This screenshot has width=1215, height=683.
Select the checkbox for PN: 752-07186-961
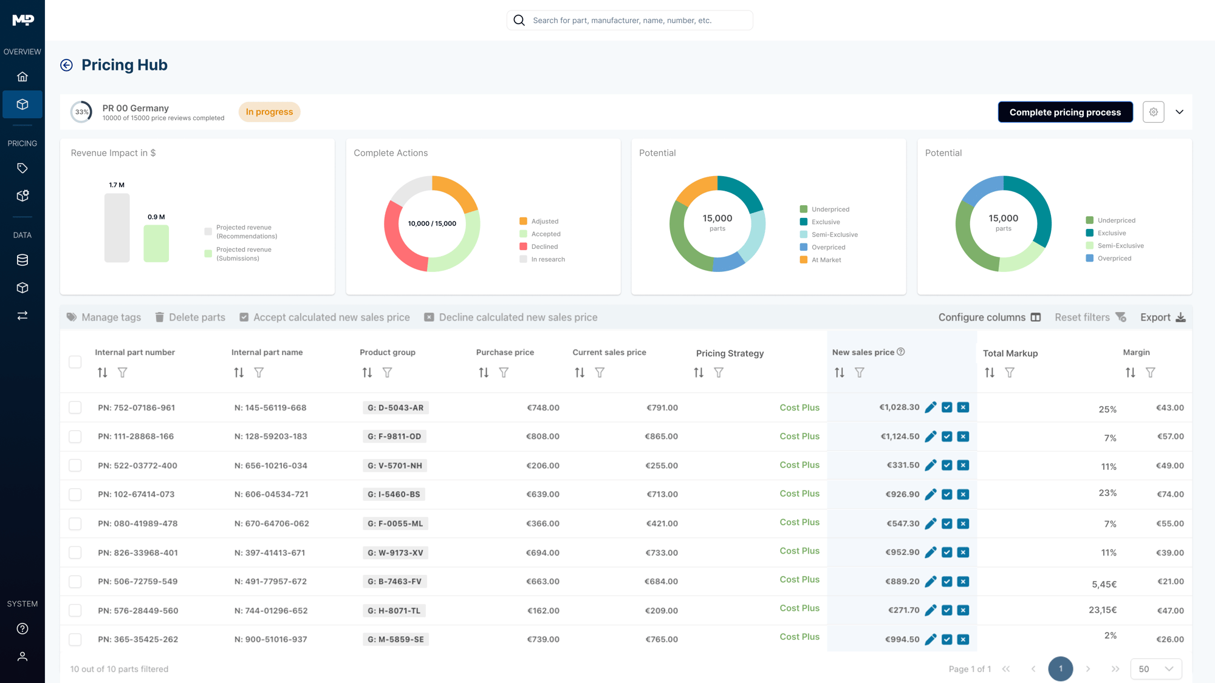coord(75,407)
